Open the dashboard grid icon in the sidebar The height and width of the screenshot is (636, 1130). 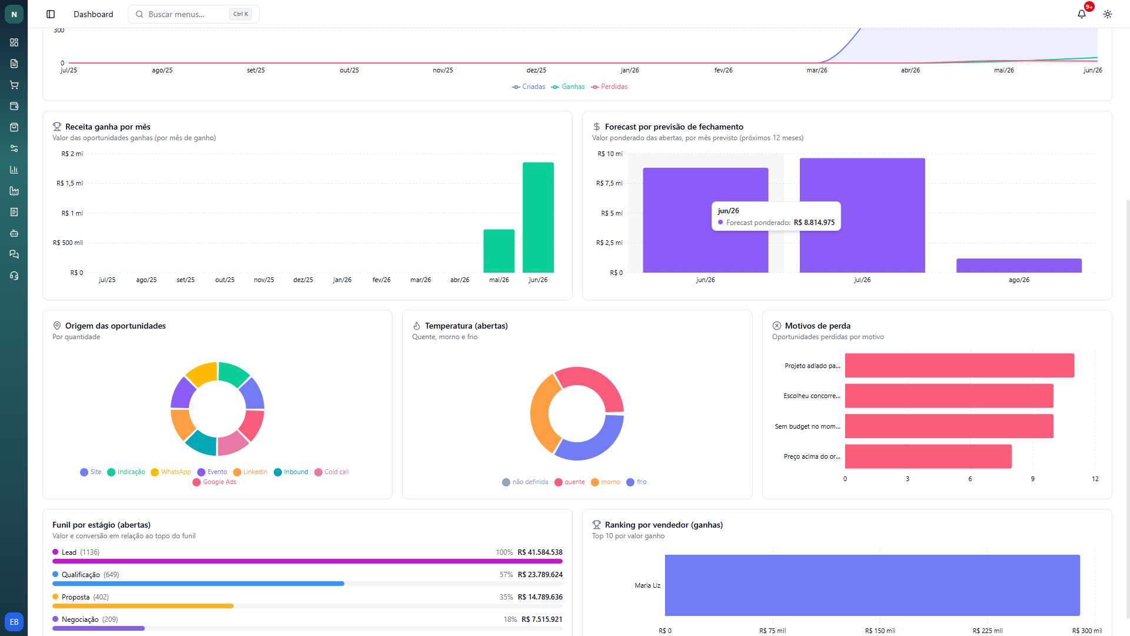[14, 42]
